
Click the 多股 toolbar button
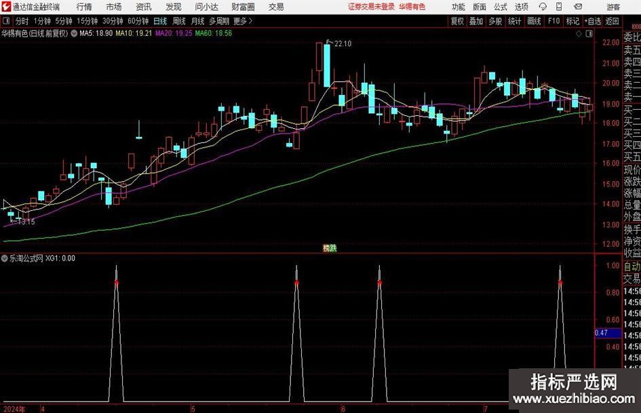tap(495, 21)
